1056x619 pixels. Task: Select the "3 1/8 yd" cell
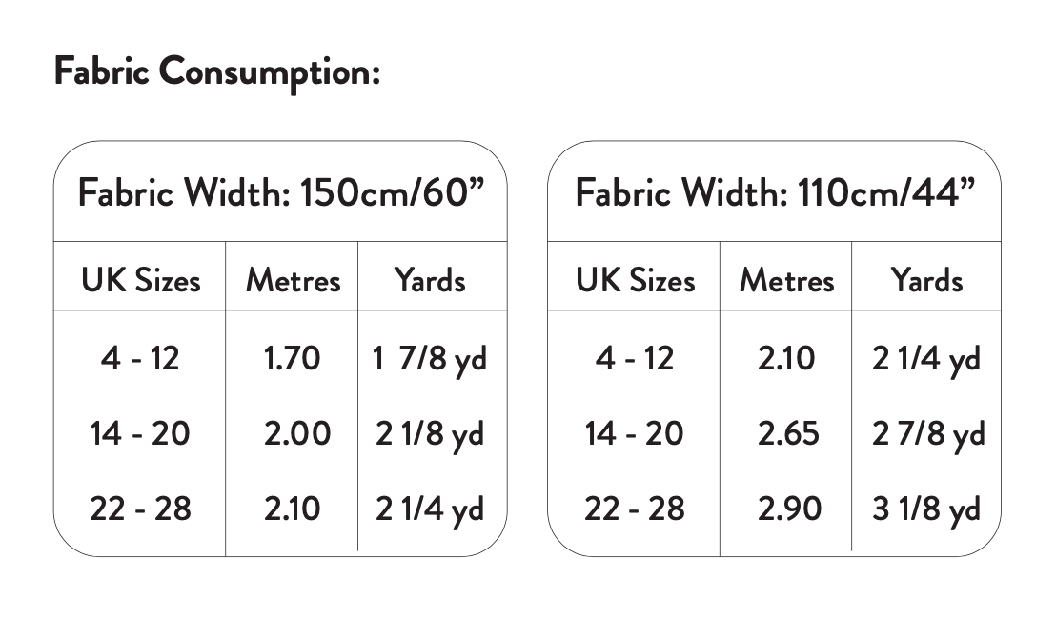pyautogui.click(x=926, y=509)
